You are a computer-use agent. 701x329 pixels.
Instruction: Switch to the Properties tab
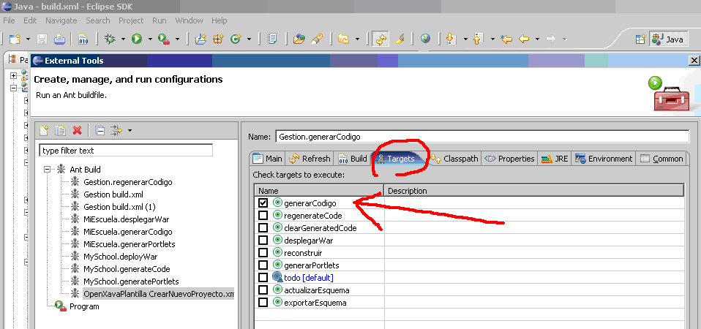pyautogui.click(x=510, y=159)
